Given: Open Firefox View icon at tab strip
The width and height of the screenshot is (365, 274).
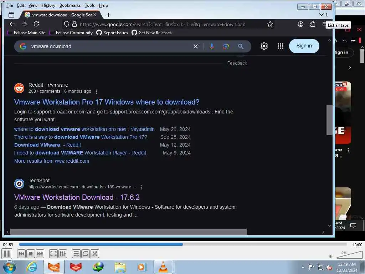Looking at the screenshot, I should [11, 15].
